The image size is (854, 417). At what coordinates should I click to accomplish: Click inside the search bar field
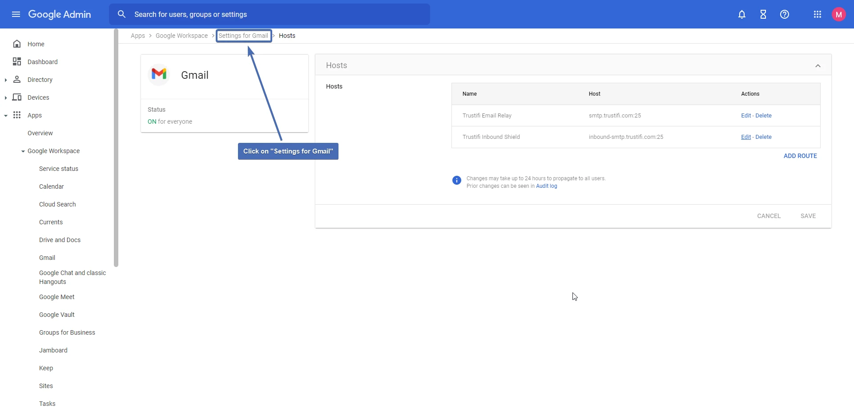(x=267, y=14)
